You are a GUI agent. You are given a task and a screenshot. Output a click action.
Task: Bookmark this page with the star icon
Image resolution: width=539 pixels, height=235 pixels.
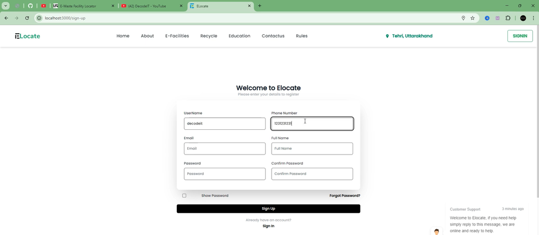tap(473, 18)
